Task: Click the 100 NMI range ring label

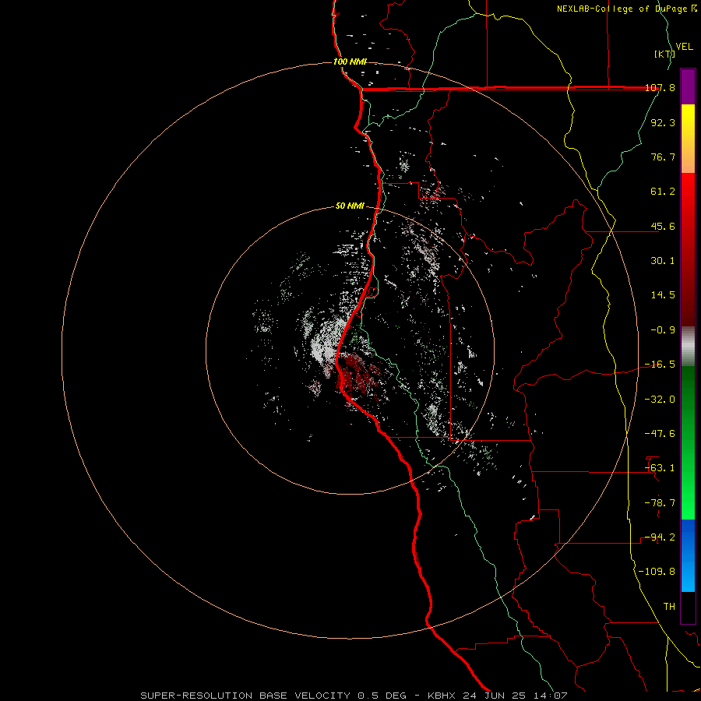Action: (350, 62)
